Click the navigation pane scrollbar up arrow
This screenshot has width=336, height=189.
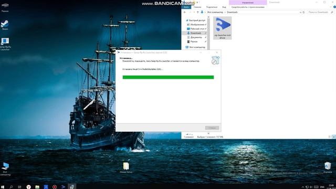point(208,17)
